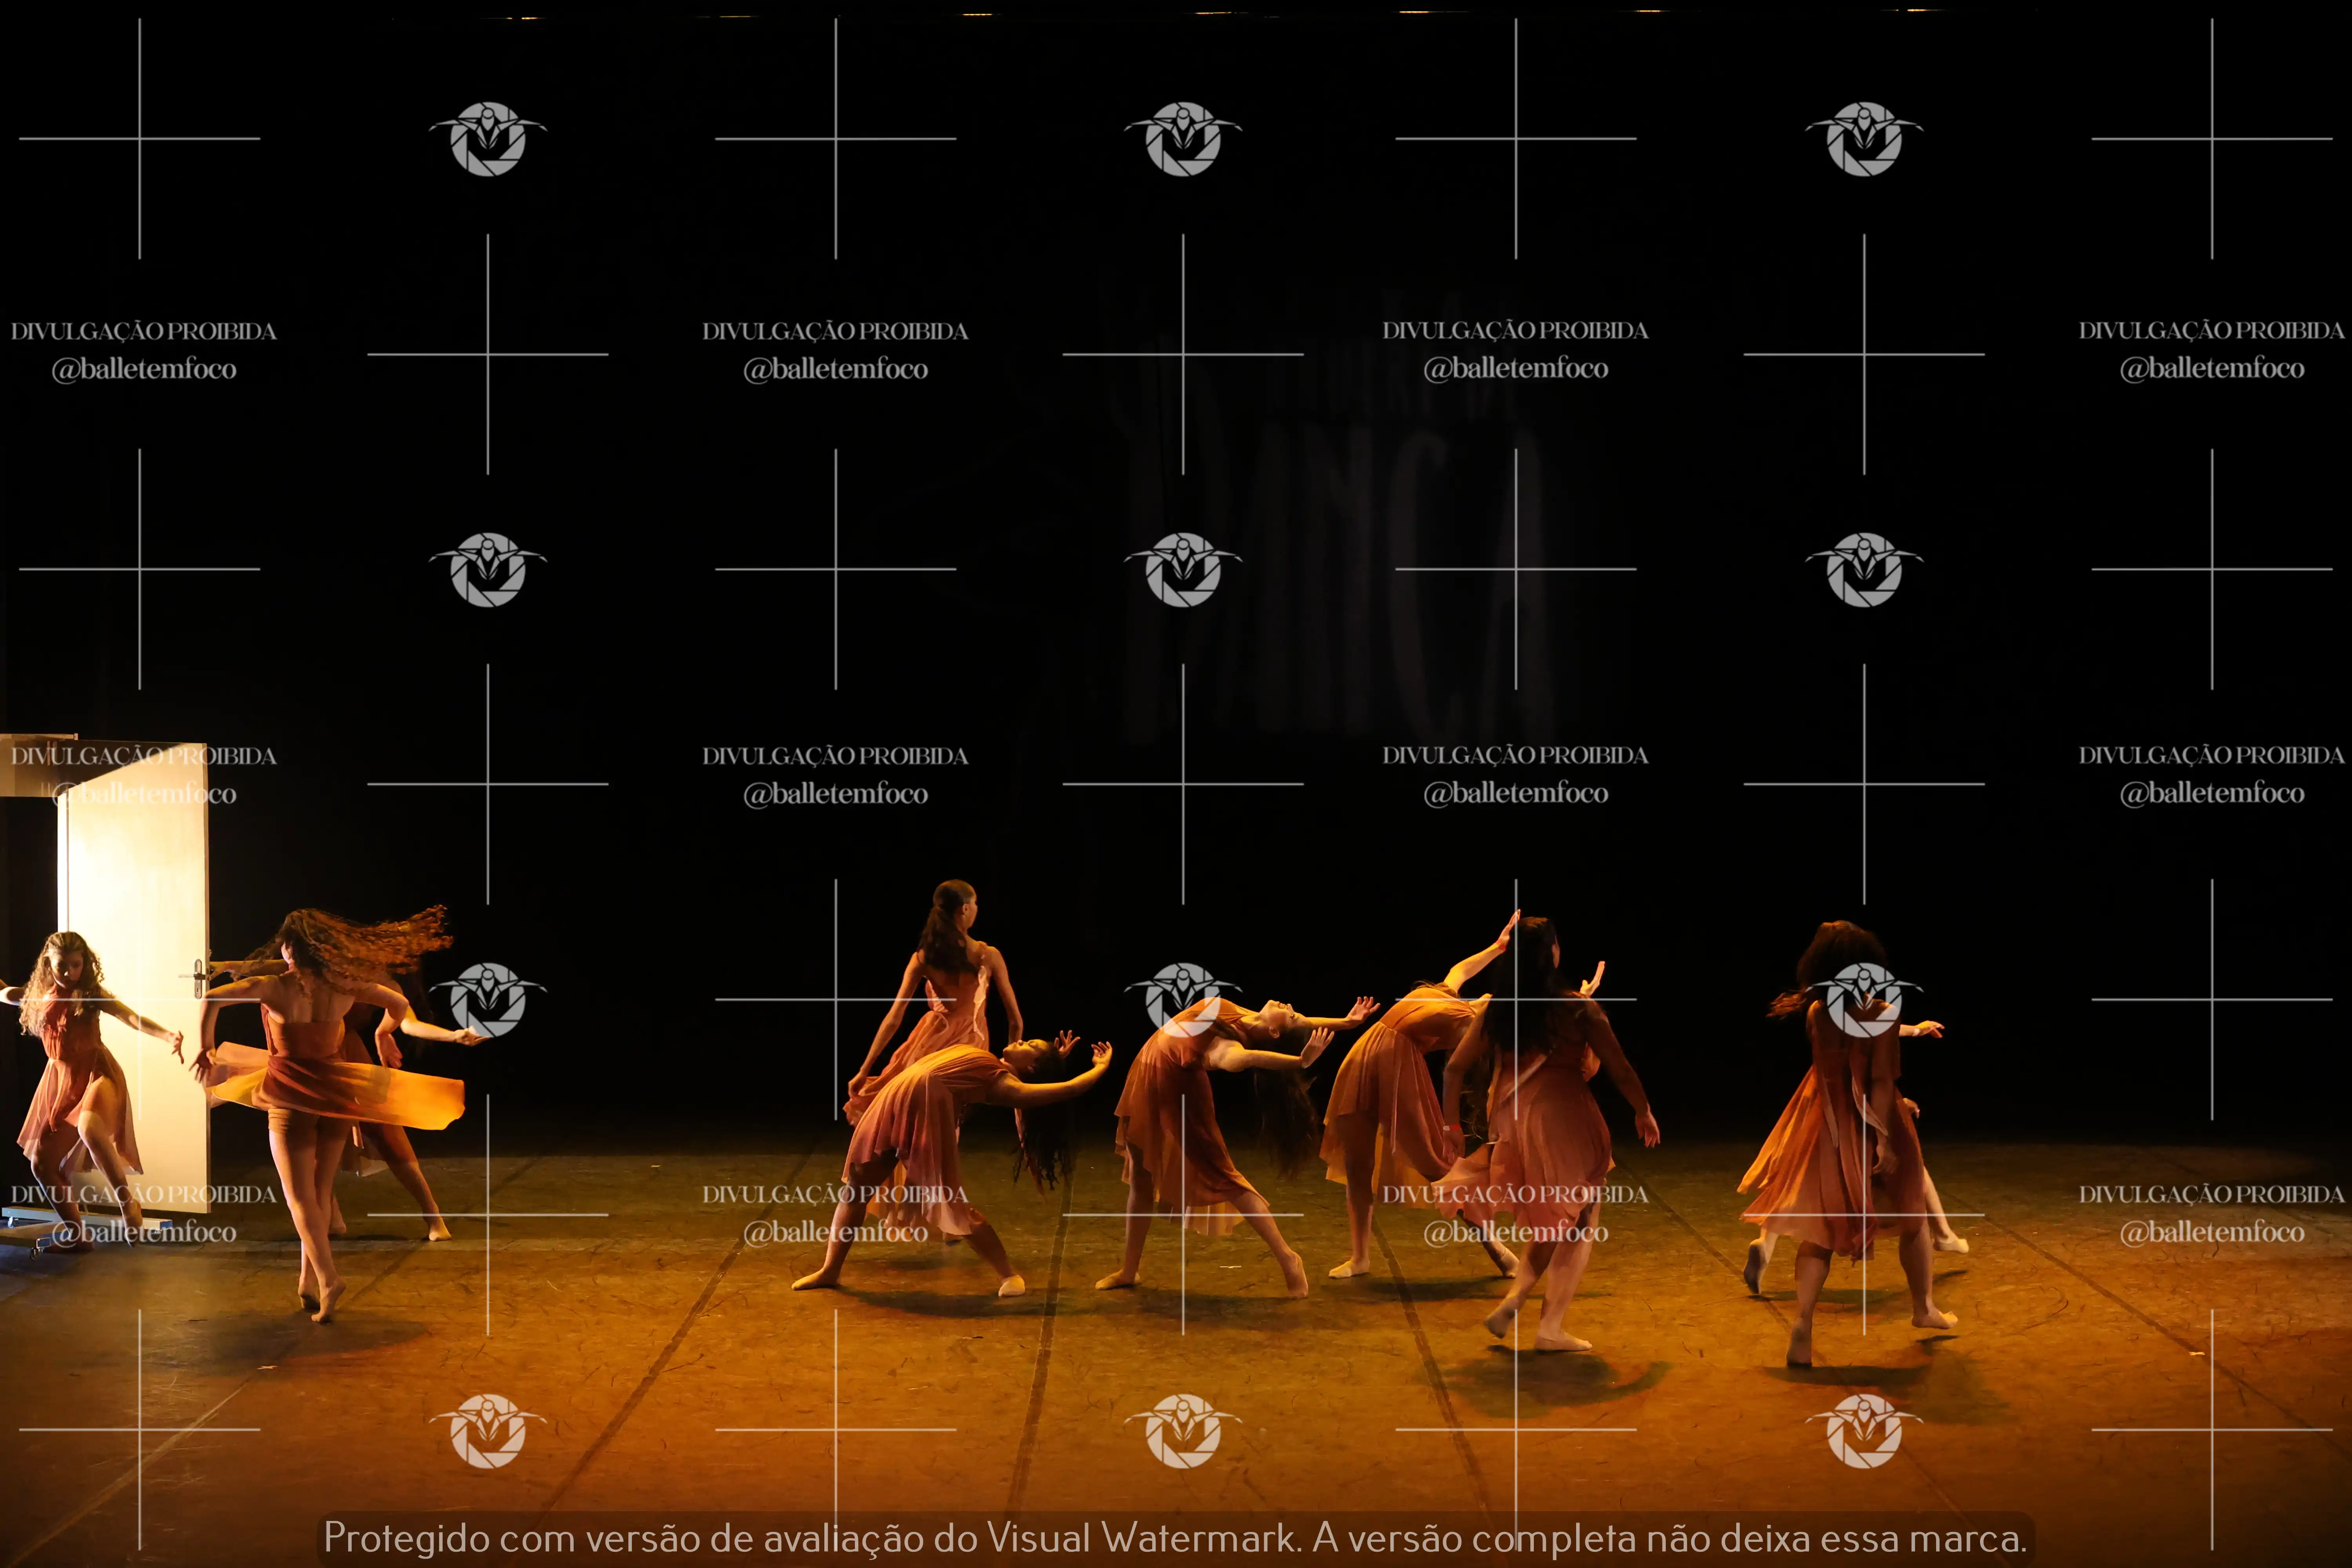The height and width of the screenshot is (1568, 2352).
Task: Click the bottom-left shutter logo on the floor
Action: pyautogui.click(x=488, y=1430)
